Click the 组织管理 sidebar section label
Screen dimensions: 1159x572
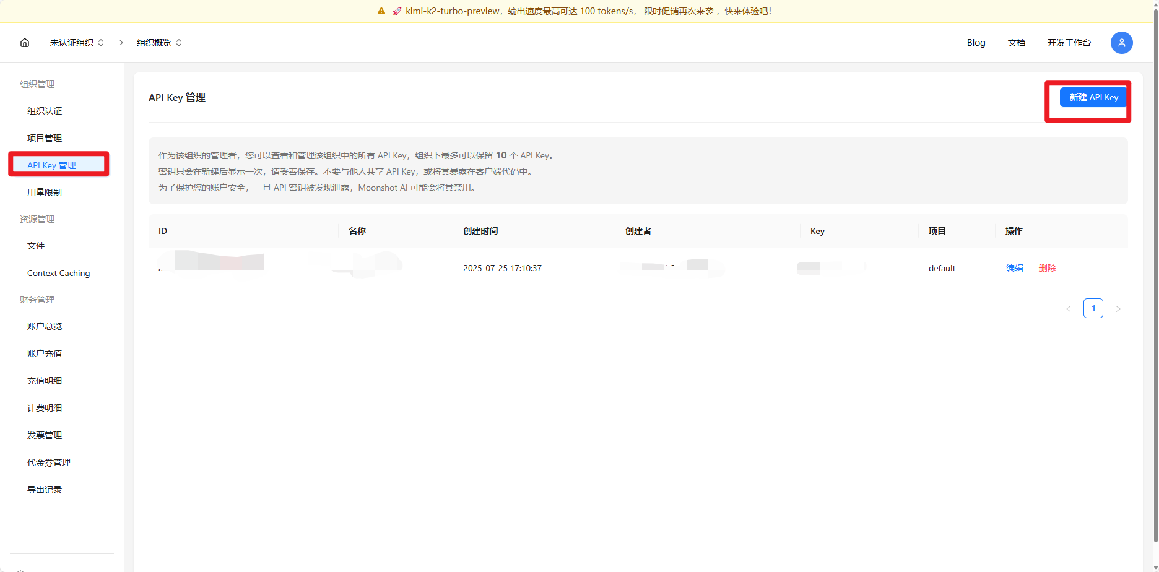(x=37, y=84)
